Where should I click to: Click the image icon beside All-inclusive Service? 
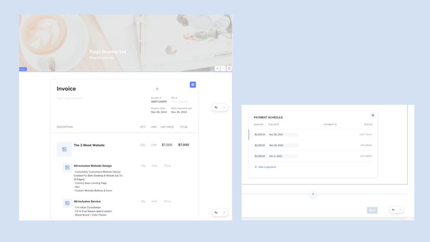[66, 203]
